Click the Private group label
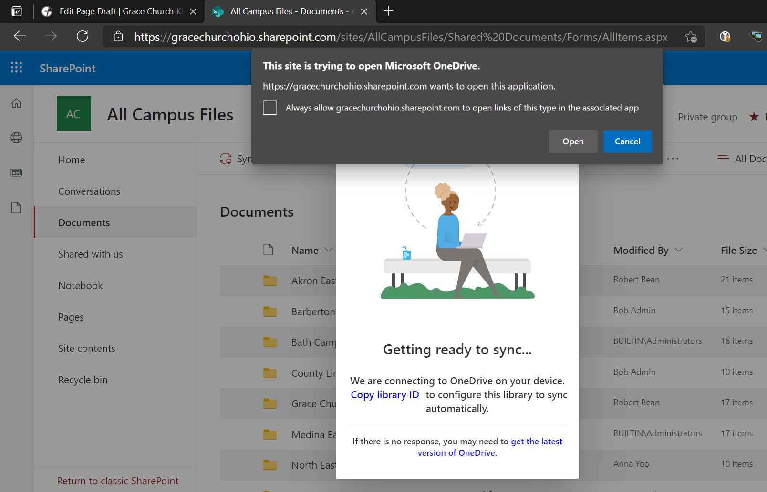Screen dimensions: 767x492 coord(708,117)
